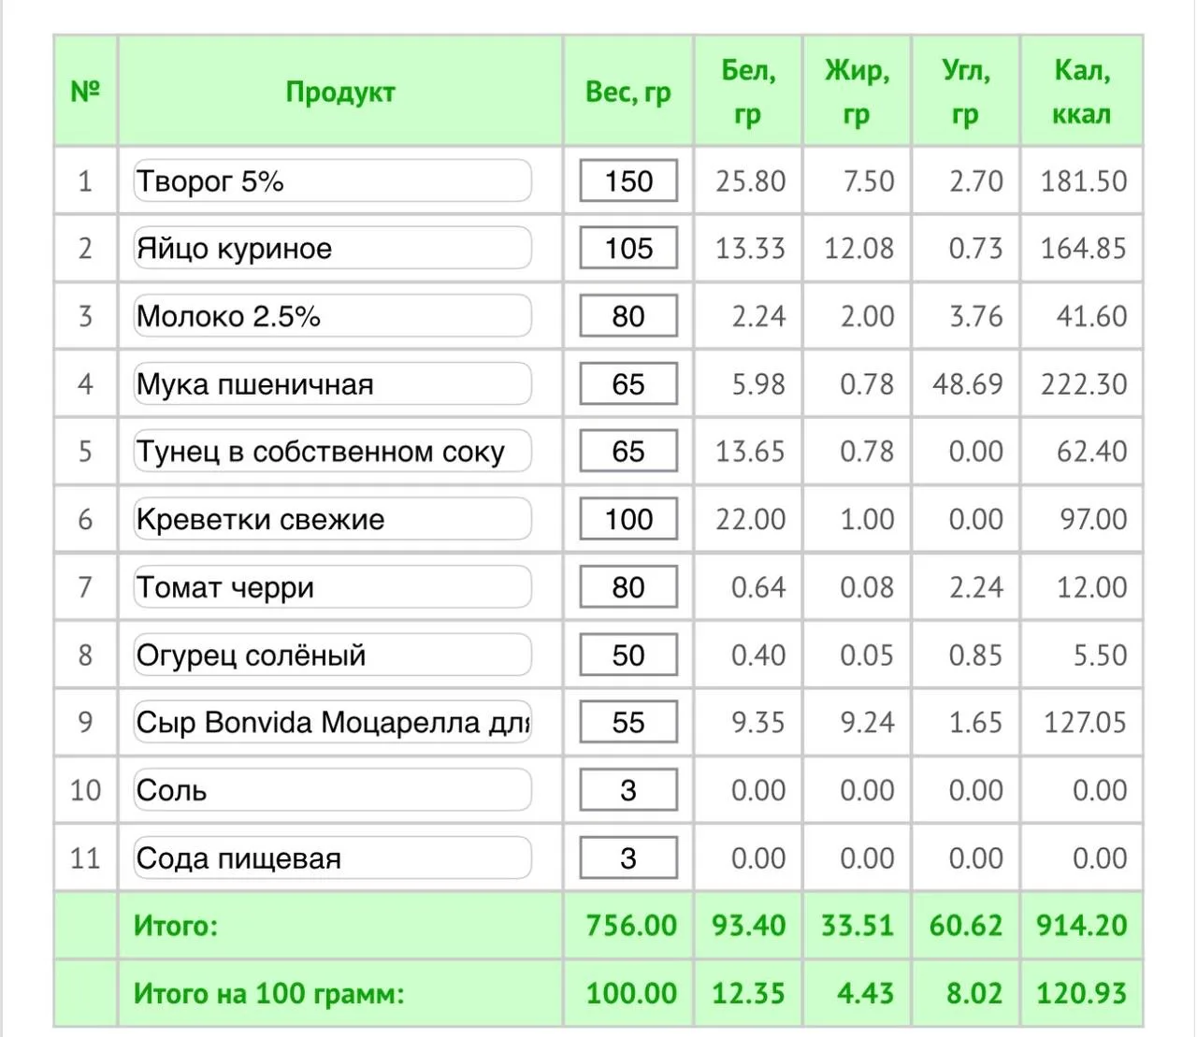Screen dimensions: 1197x1037
Task: Select the Сыр Bonvida Моцарелла product field
Action: click(x=333, y=722)
